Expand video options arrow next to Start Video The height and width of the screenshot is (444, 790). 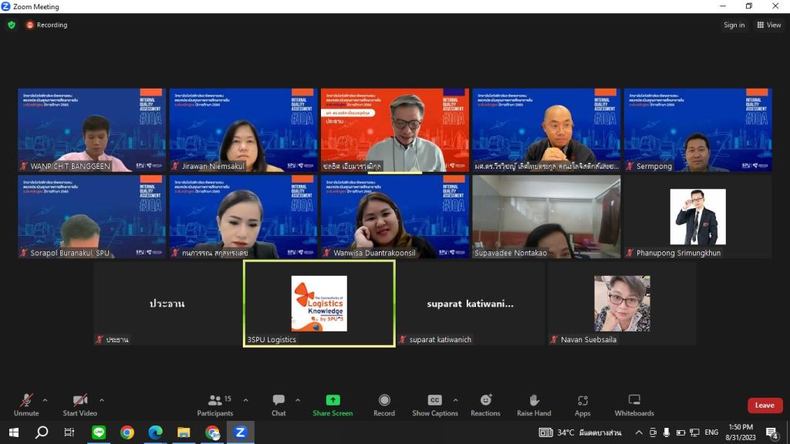[102, 401]
